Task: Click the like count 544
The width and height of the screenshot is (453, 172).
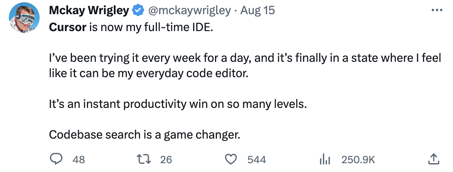Action: click(x=256, y=159)
